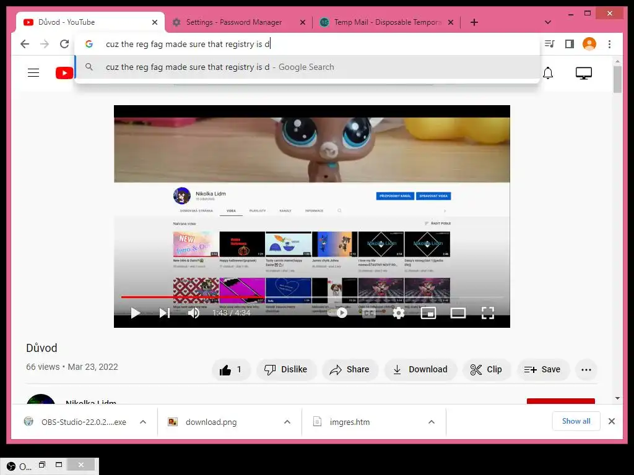
Task: Click the 66 views date text
Action: tap(72, 367)
